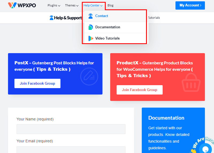
Task: Expand the Themes dropdown menu
Action: (x=72, y=5)
